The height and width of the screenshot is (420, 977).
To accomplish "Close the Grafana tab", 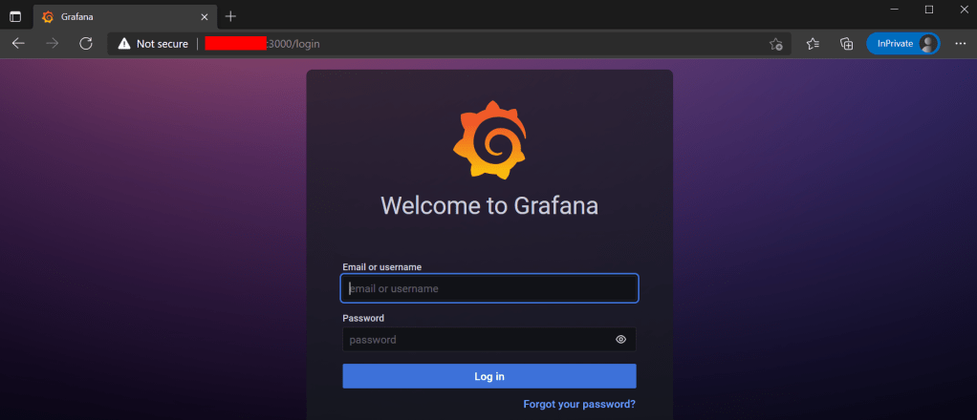I will 204,17.
